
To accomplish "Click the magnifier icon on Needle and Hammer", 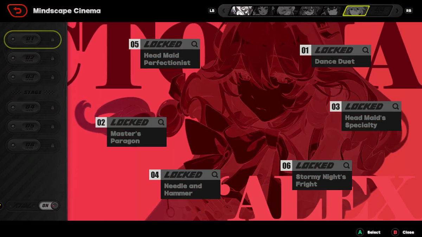I will [x=215, y=175].
